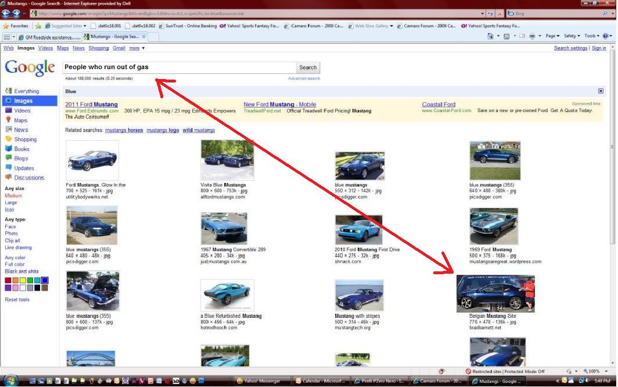Open the Page dropdown menu
The image size is (618, 387).
pyautogui.click(x=552, y=36)
